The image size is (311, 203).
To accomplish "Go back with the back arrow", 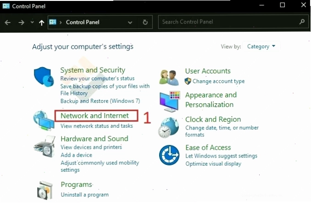I will (x=8, y=23).
